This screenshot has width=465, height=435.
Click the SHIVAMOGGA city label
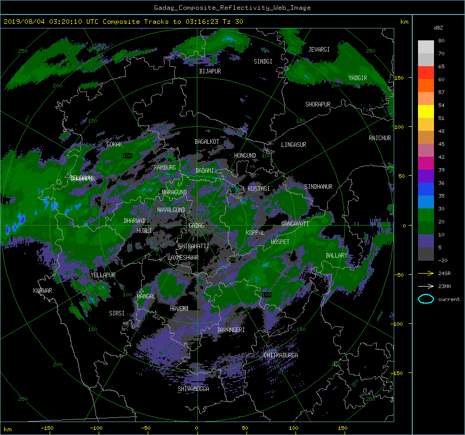pos(193,389)
